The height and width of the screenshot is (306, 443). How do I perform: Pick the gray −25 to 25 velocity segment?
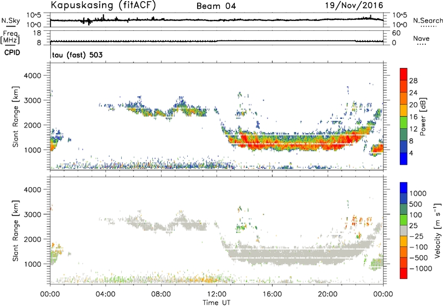point(404,230)
